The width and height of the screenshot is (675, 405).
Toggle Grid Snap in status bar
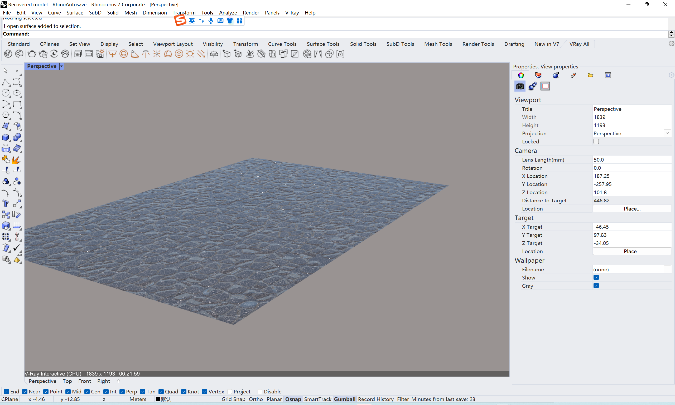click(233, 399)
